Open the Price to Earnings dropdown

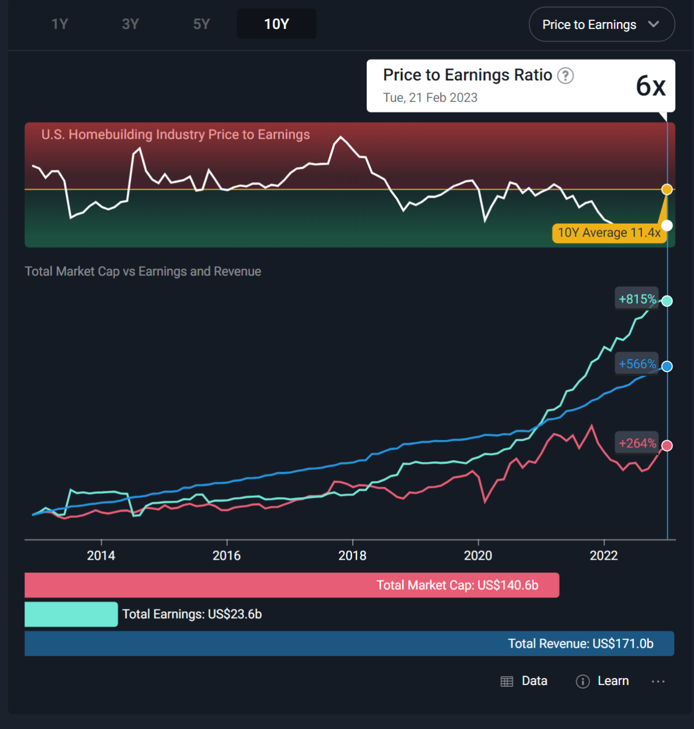click(589, 25)
